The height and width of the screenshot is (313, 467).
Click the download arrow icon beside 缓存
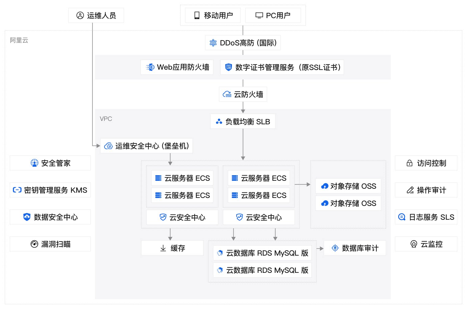point(163,248)
